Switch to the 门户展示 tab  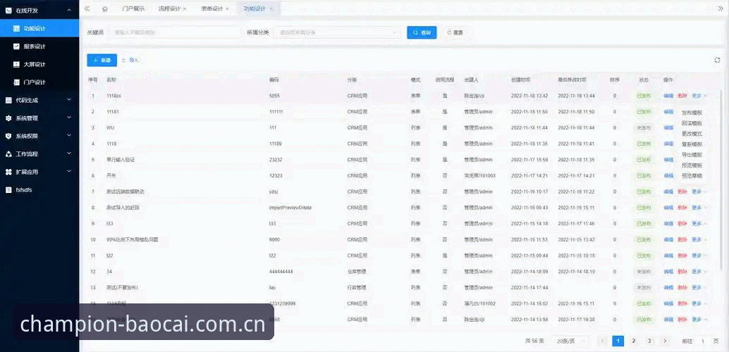133,9
